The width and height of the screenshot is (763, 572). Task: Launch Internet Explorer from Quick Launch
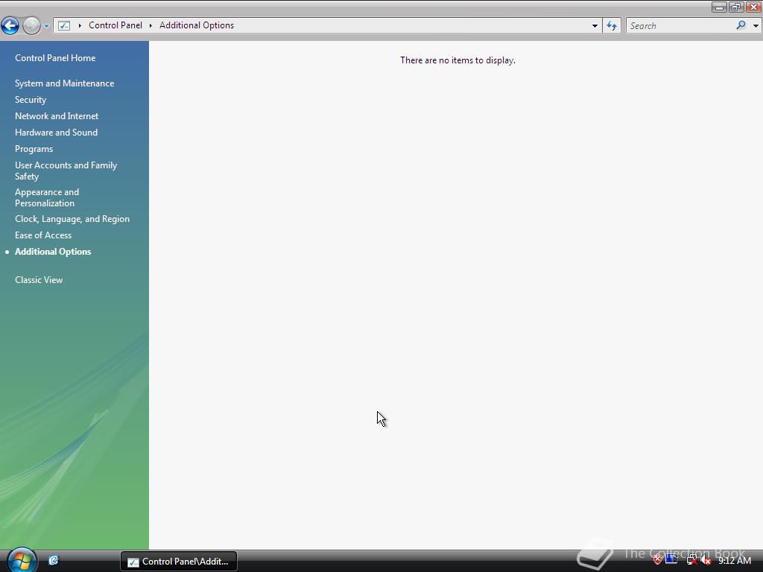click(53, 560)
